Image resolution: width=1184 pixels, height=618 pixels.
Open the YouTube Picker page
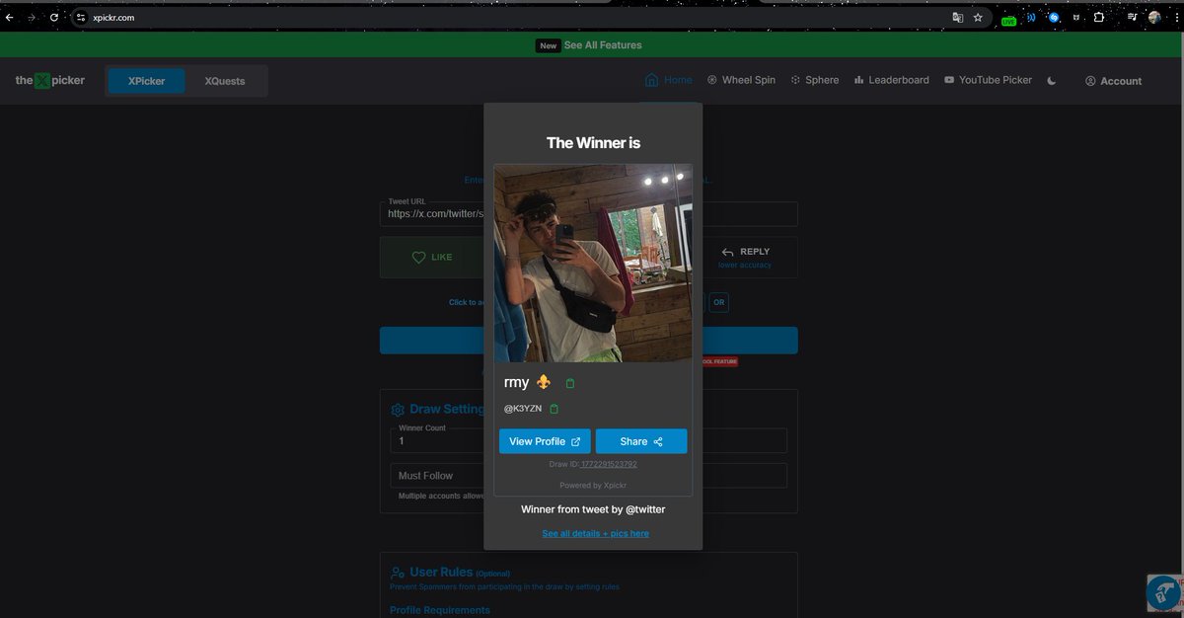point(988,80)
